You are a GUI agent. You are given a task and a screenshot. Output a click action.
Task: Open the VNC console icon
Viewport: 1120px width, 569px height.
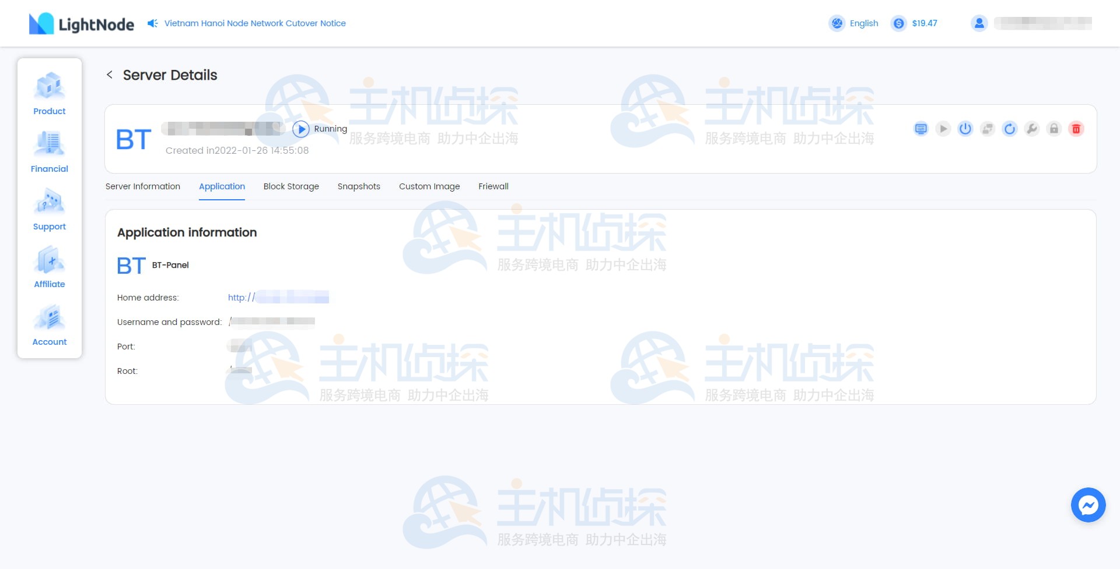(921, 129)
